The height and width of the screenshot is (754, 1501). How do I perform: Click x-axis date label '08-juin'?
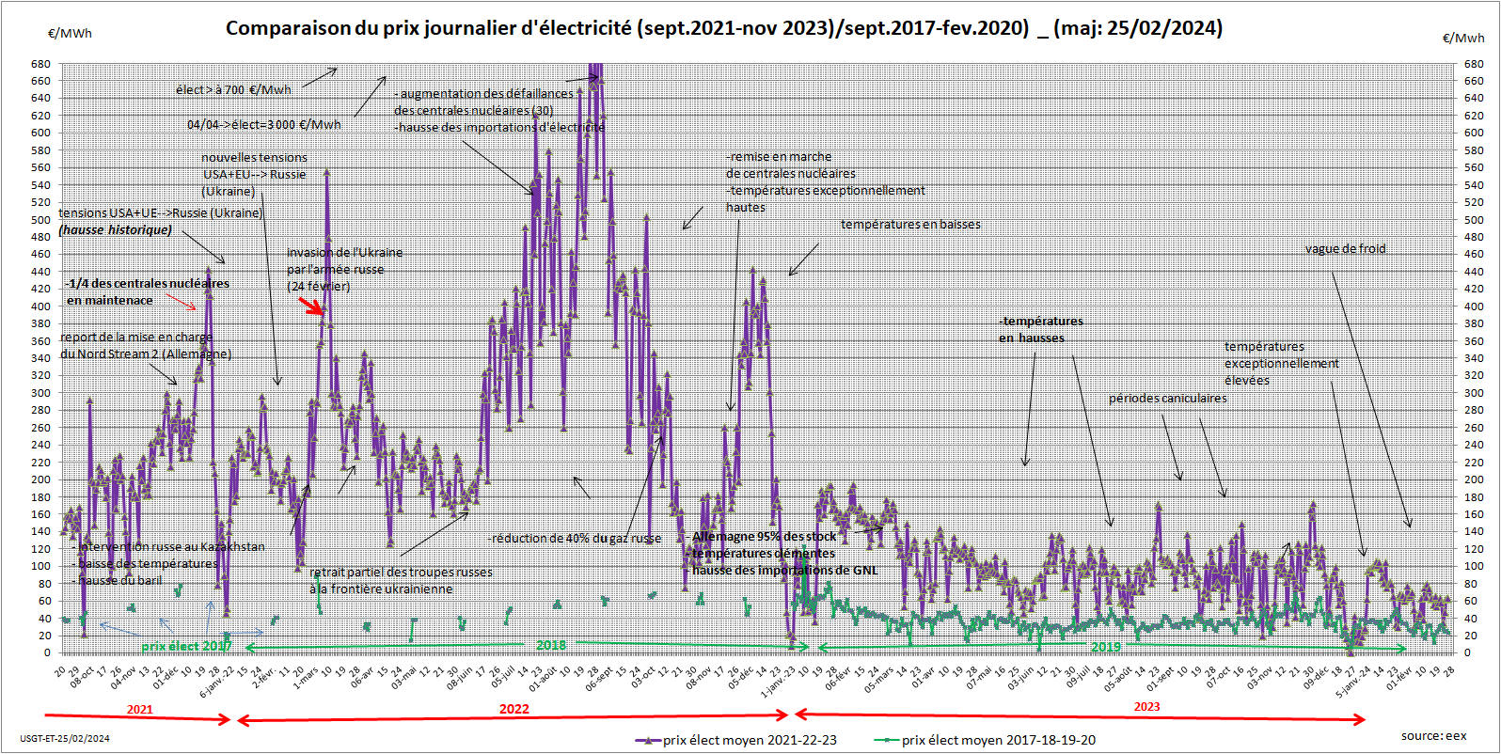(458, 678)
